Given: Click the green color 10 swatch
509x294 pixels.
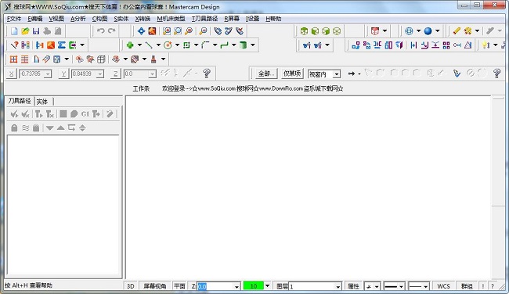Looking at the screenshot, I should point(254,286).
